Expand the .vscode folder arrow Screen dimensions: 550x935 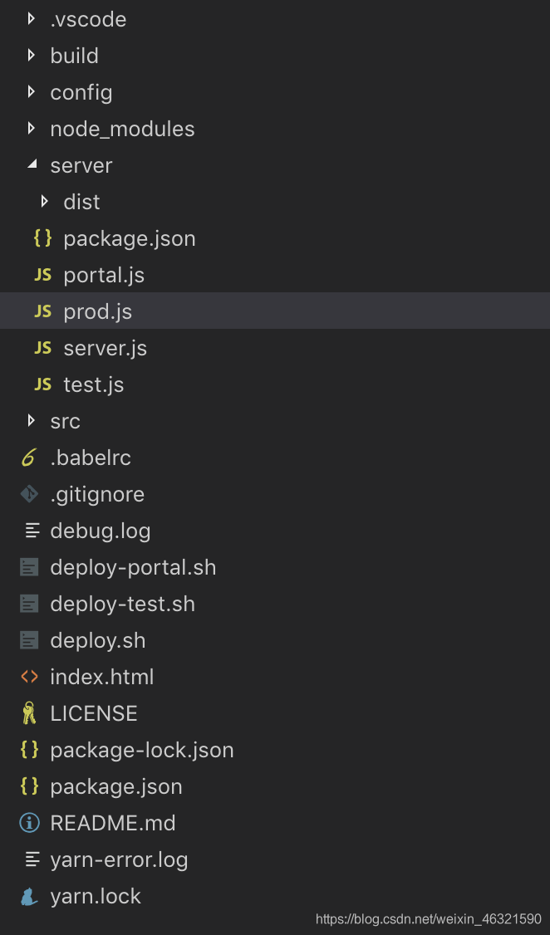click(32, 19)
